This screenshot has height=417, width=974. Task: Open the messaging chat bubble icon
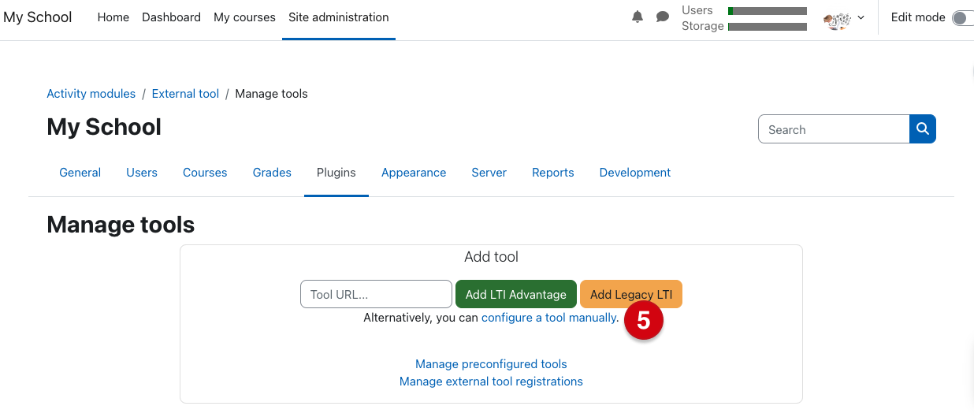point(663,17)
